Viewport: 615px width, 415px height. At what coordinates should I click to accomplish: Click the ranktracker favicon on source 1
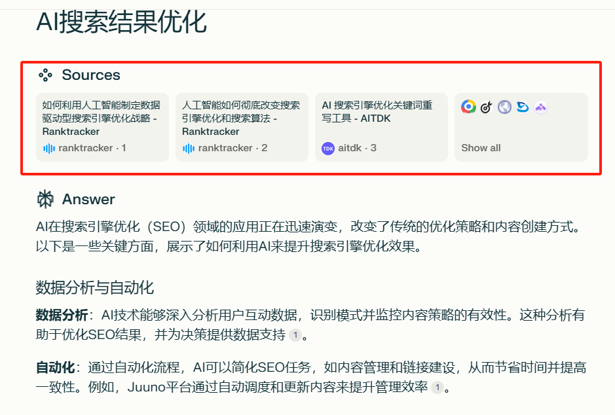[x=49, y=149]
